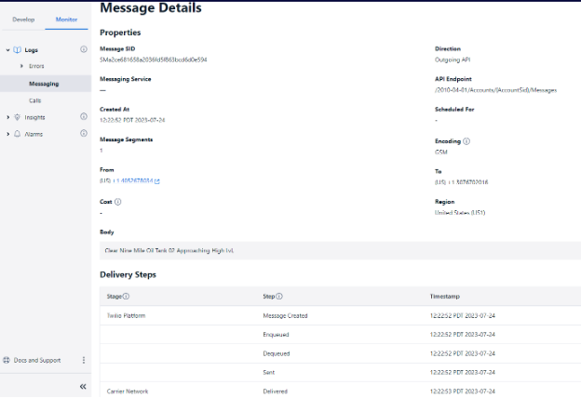The width and height of the screenshot is (581, 398).
Task: Click the Message Created step cell
Action: [x=285, y=315]
